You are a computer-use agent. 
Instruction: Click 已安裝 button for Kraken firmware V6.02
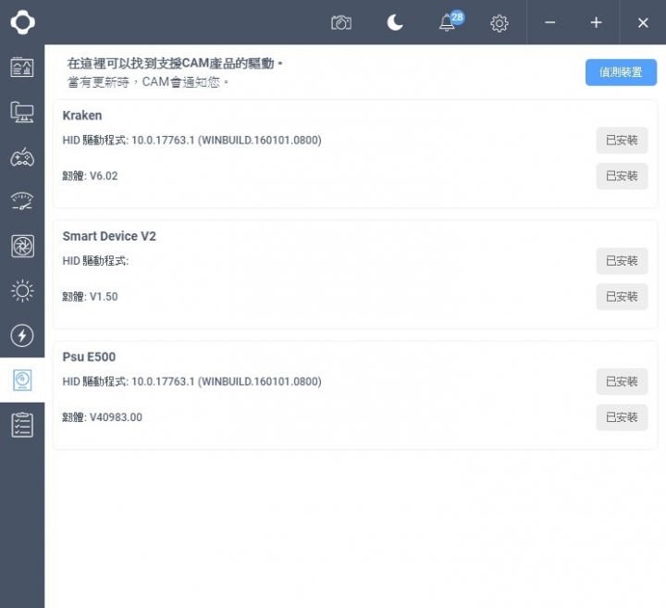pyautogui.click(x=622, y=176)
